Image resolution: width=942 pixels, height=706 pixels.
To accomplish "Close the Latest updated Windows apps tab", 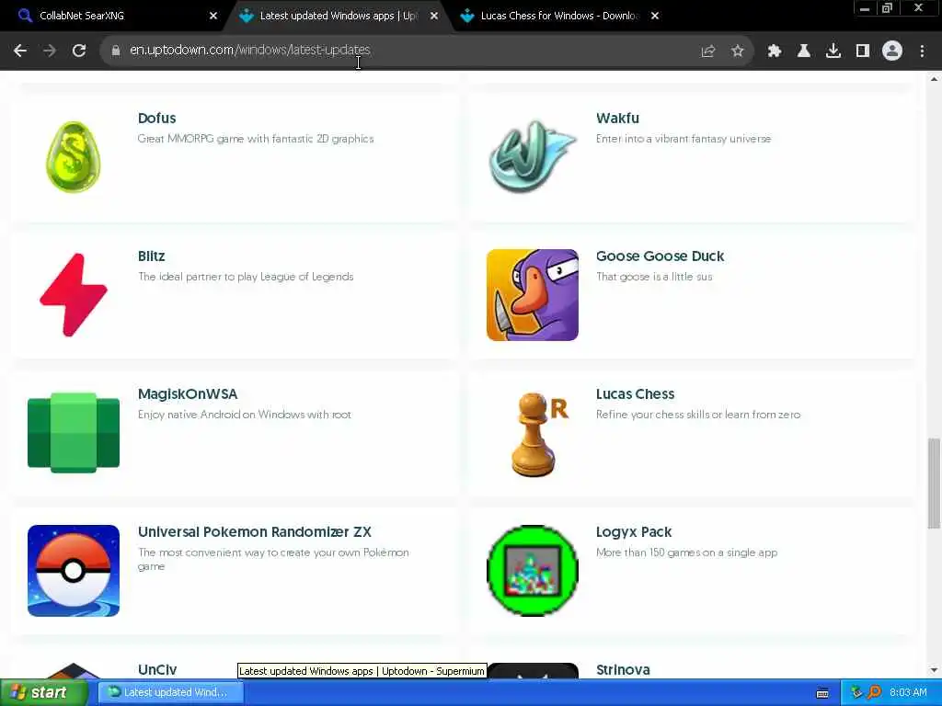I will click(x=434, y=16).
